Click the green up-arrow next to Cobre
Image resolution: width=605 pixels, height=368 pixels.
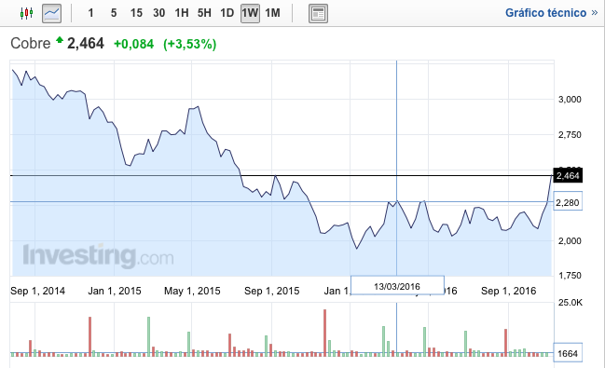60,39
